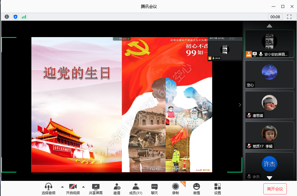Open the 表情 emoji reactions
Viewport: 297px width, 196px height.
(x=197, y=189)
